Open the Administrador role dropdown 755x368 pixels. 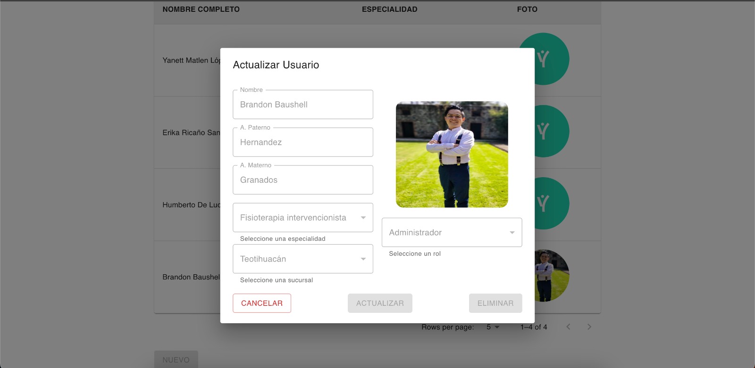tap(452, 232)
